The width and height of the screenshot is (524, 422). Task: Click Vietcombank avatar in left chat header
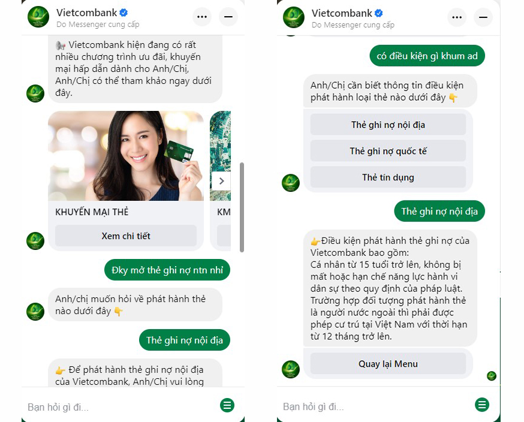coord(38,17)
